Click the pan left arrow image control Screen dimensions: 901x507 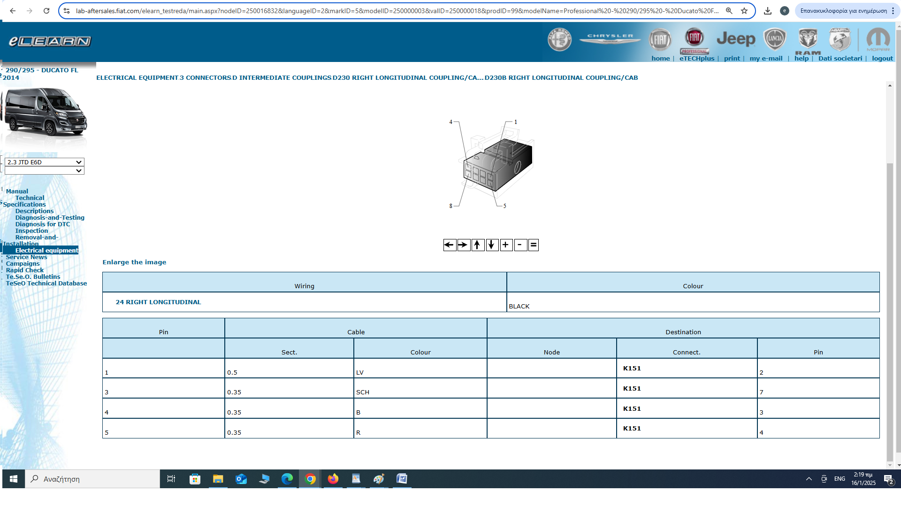point(450,245)
